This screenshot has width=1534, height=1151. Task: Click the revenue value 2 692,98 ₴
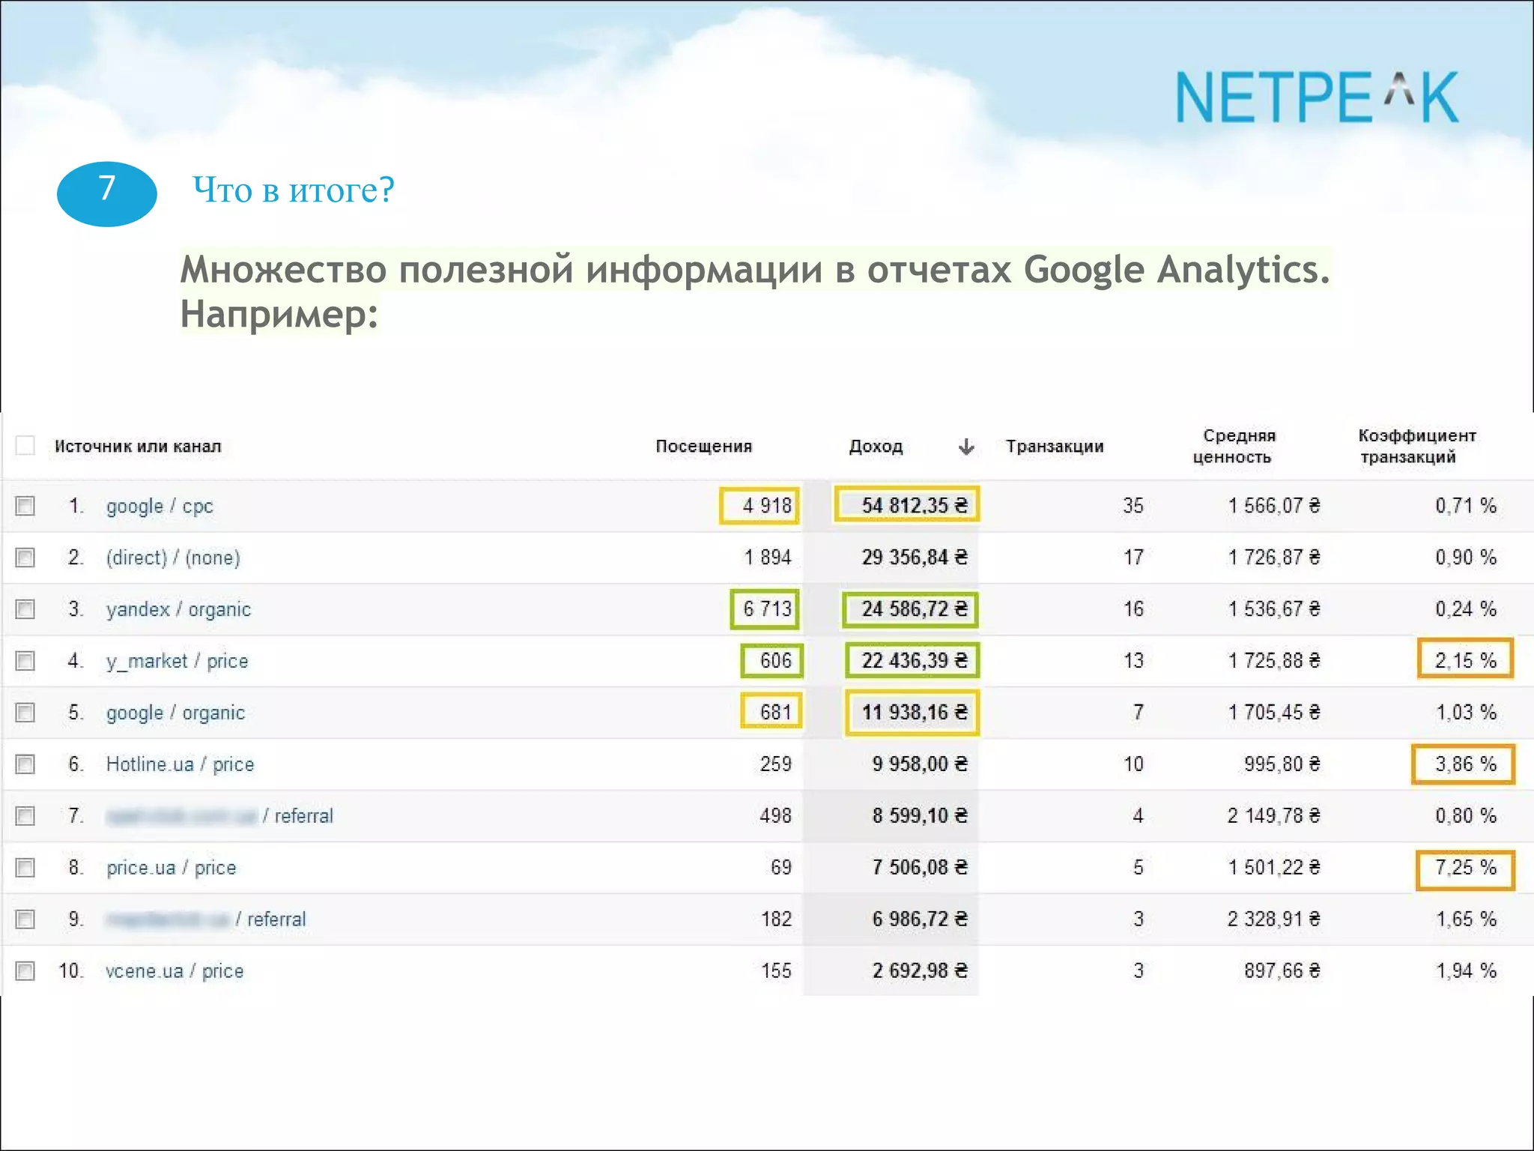tap(920, 971)
